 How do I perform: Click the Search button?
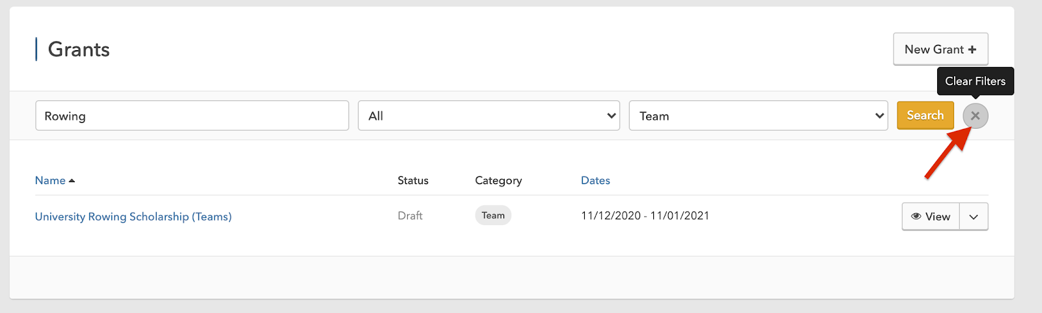925,115
